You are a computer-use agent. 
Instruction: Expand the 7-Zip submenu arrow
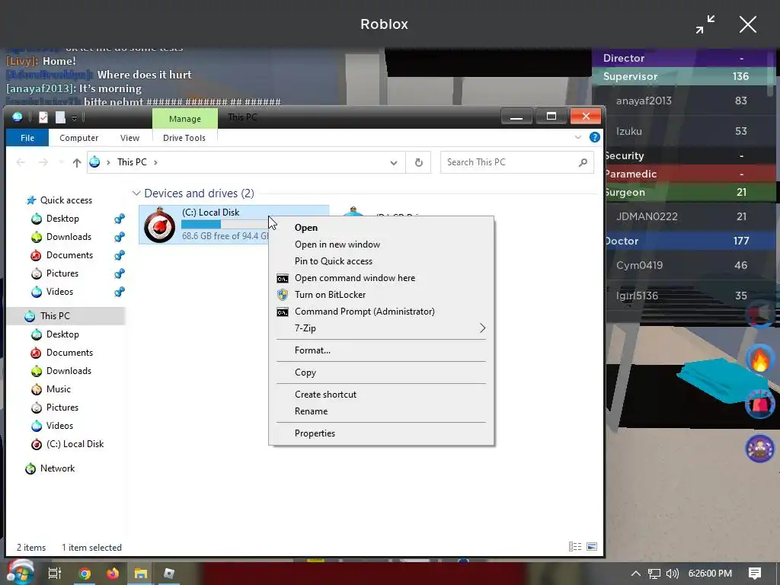coord(482,328)
